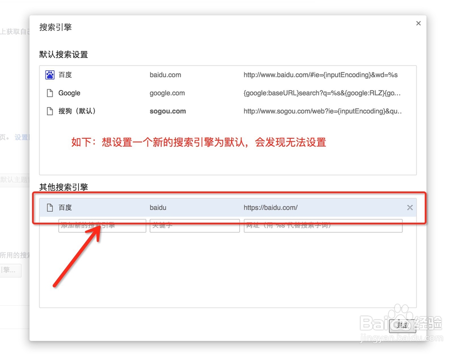The height and width of the screenshot is (354, 469).
Task: Click the Sogou row page icon
Action: 50,111
